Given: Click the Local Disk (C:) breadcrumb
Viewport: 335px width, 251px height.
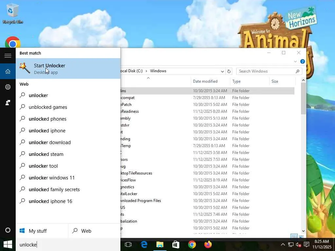Looking at the screenshot, I should tap(132, 71).
